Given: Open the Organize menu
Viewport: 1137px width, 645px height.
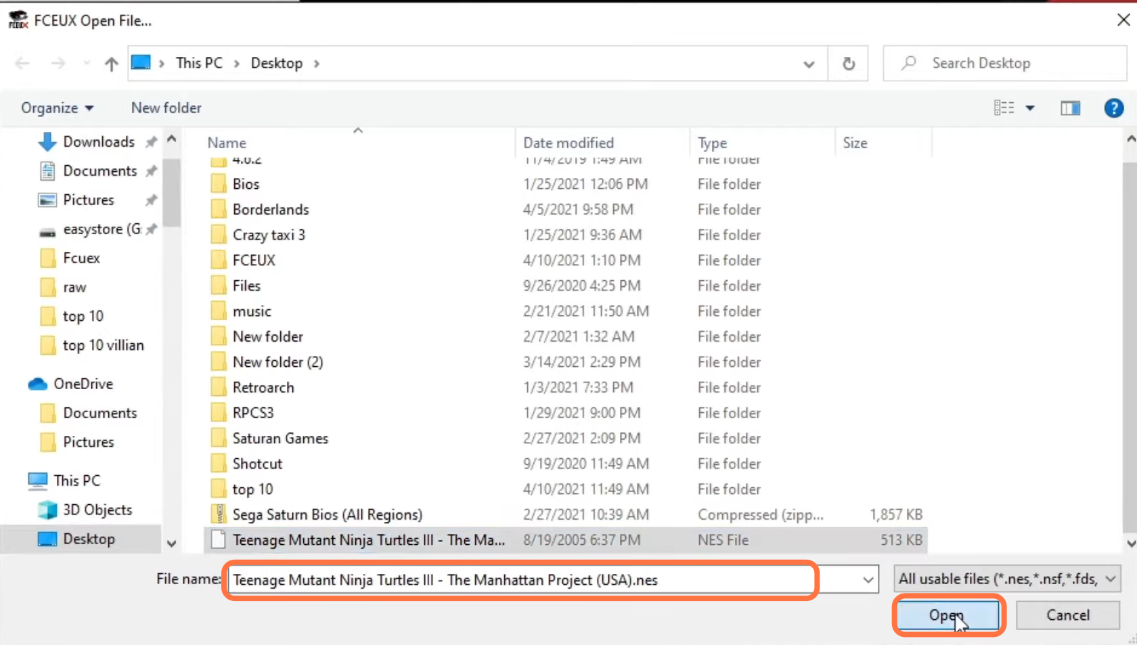Looking at the screenshot, I should pos(57,108).
